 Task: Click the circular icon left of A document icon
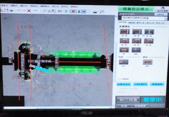[x=49, y=11]
